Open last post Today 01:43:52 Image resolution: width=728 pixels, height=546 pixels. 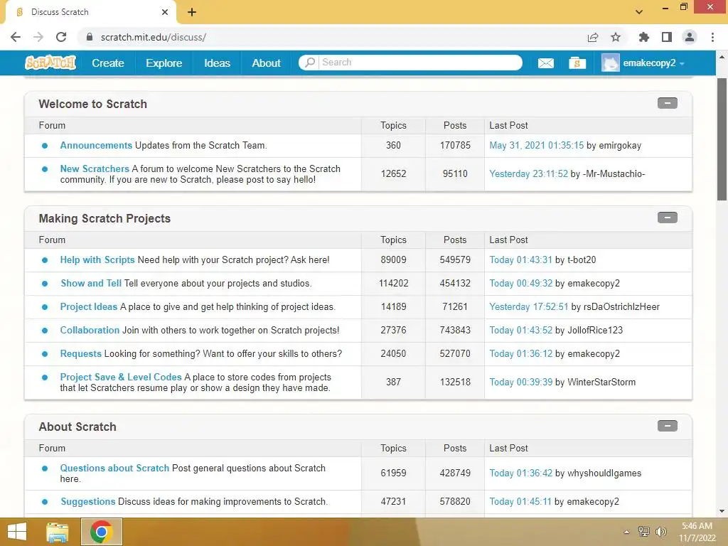point(521,330)
